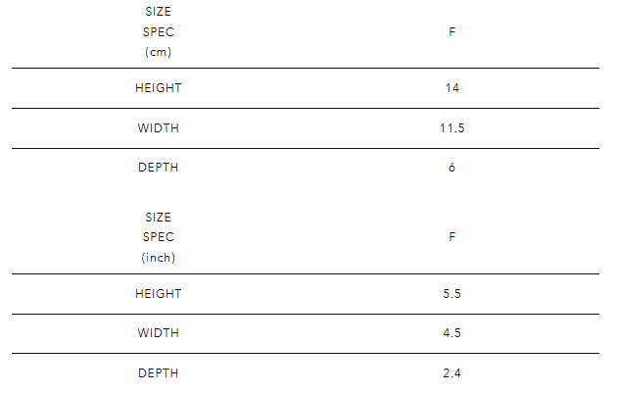Click the WIDTH label in the cm table
617x394 pixels.
158,128
